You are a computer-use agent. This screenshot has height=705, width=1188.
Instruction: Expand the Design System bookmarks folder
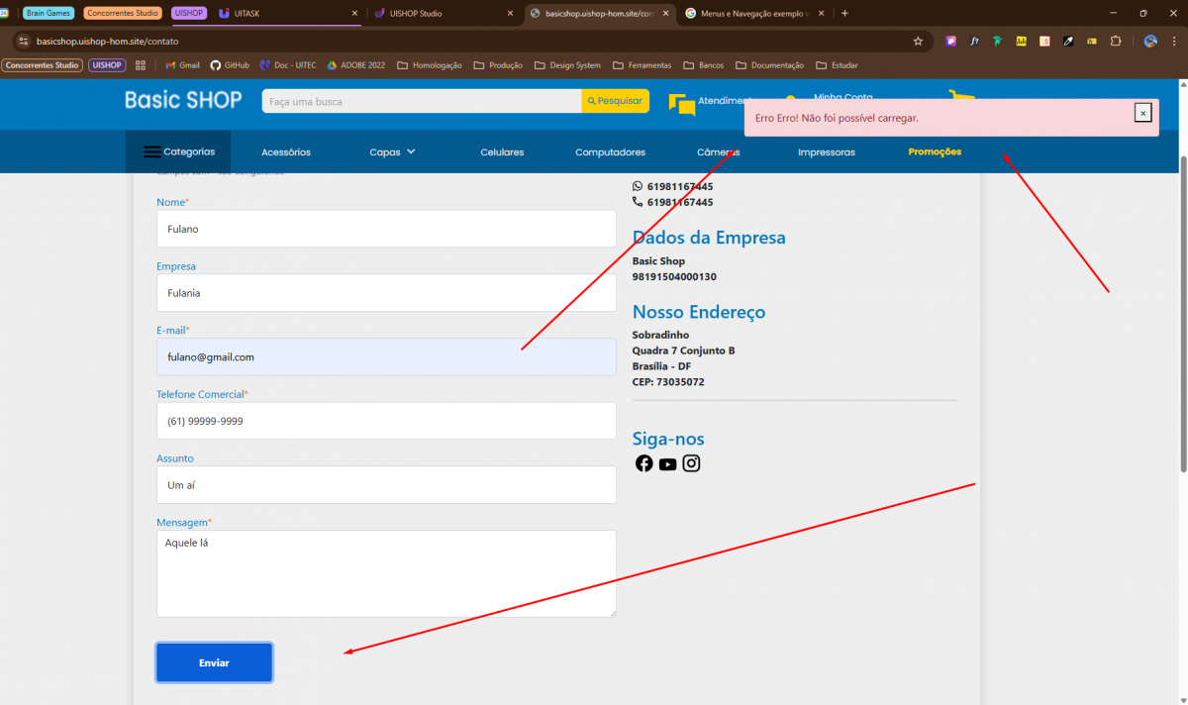coord(567,65)
